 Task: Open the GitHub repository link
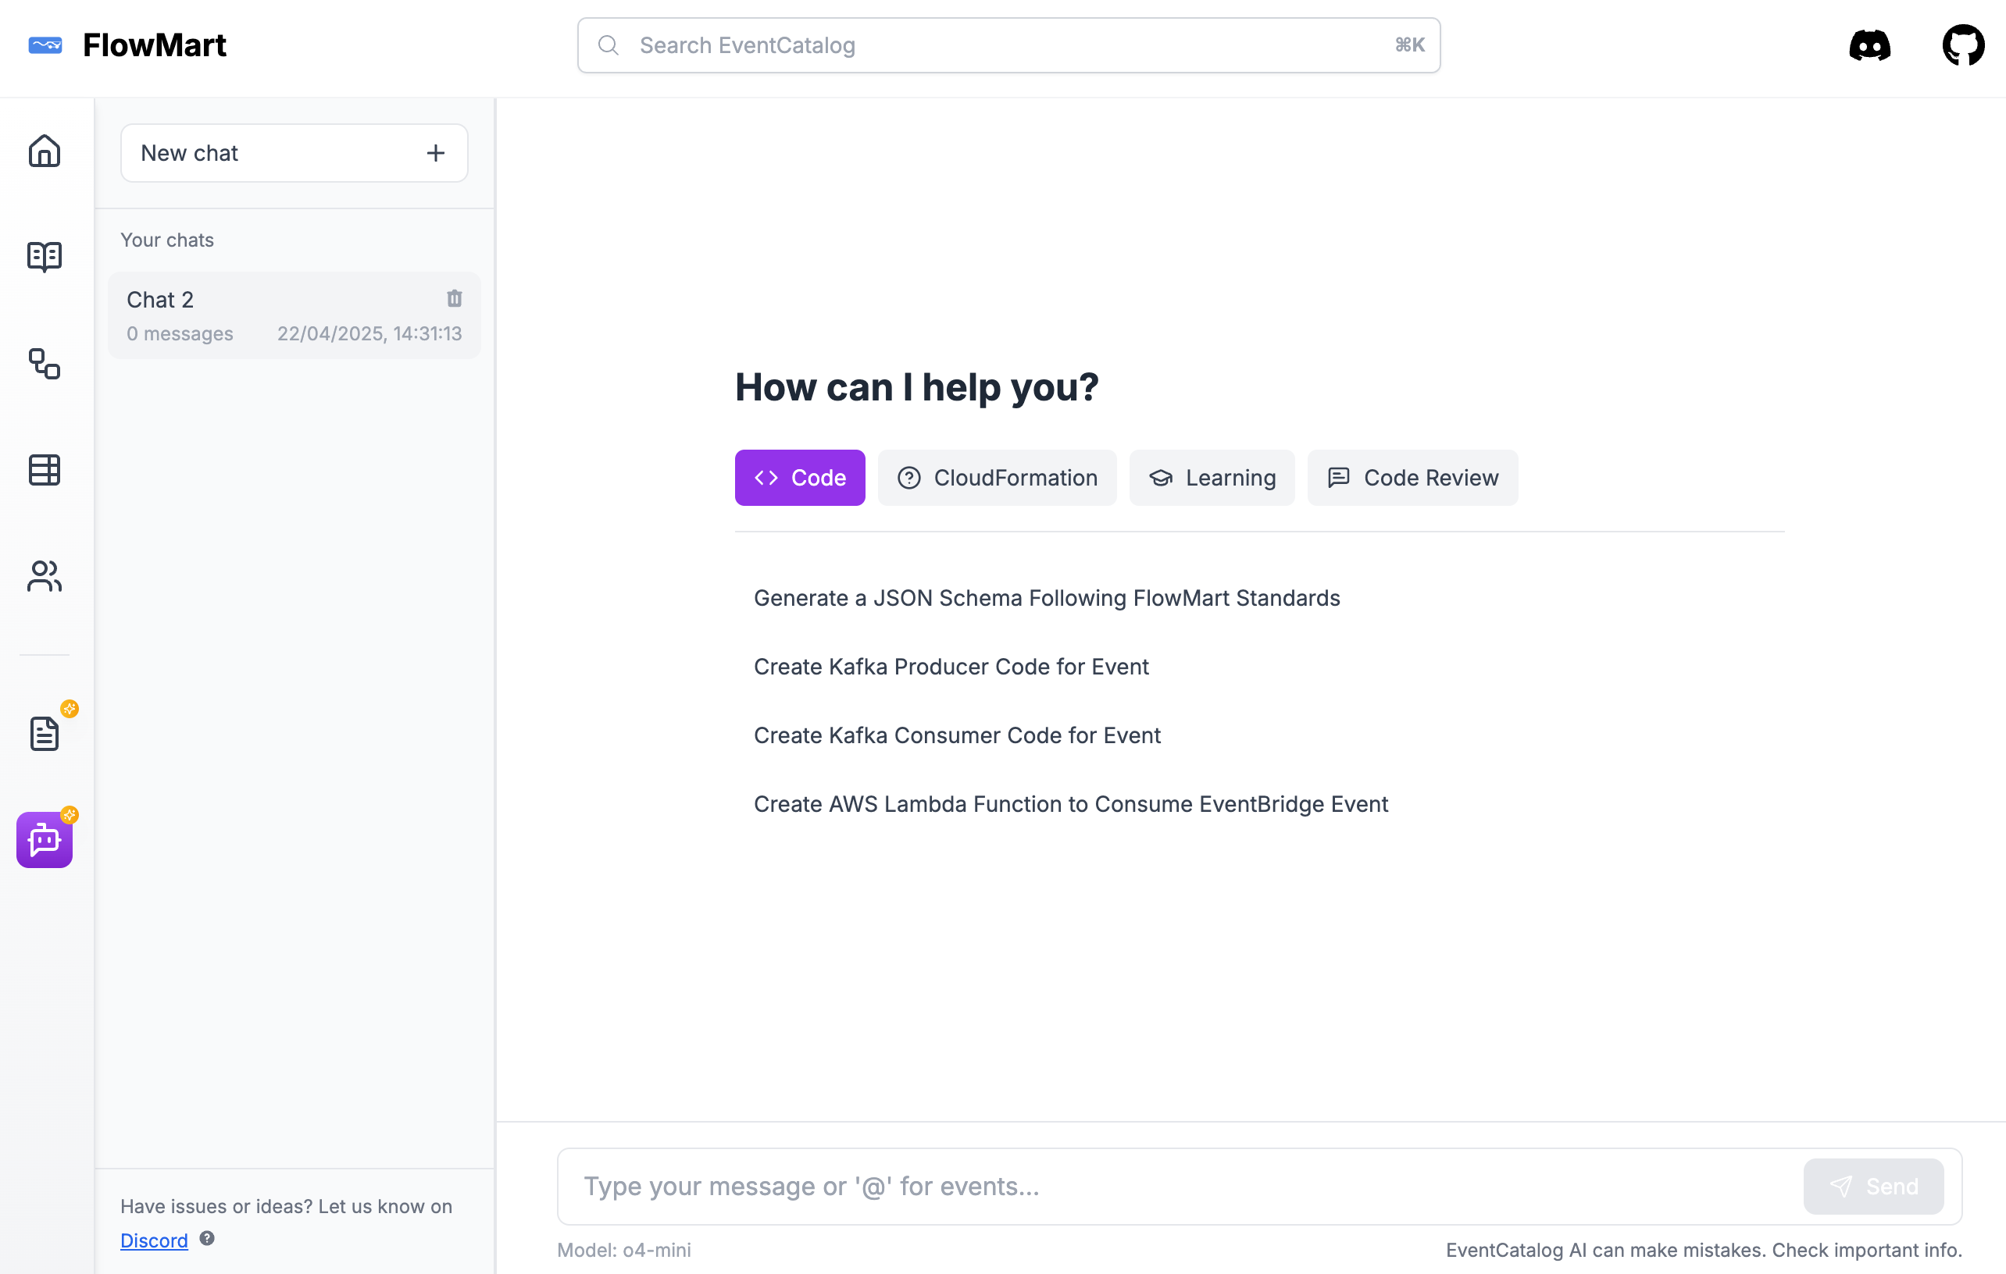pyautogui.click(x=1963, y=45)
